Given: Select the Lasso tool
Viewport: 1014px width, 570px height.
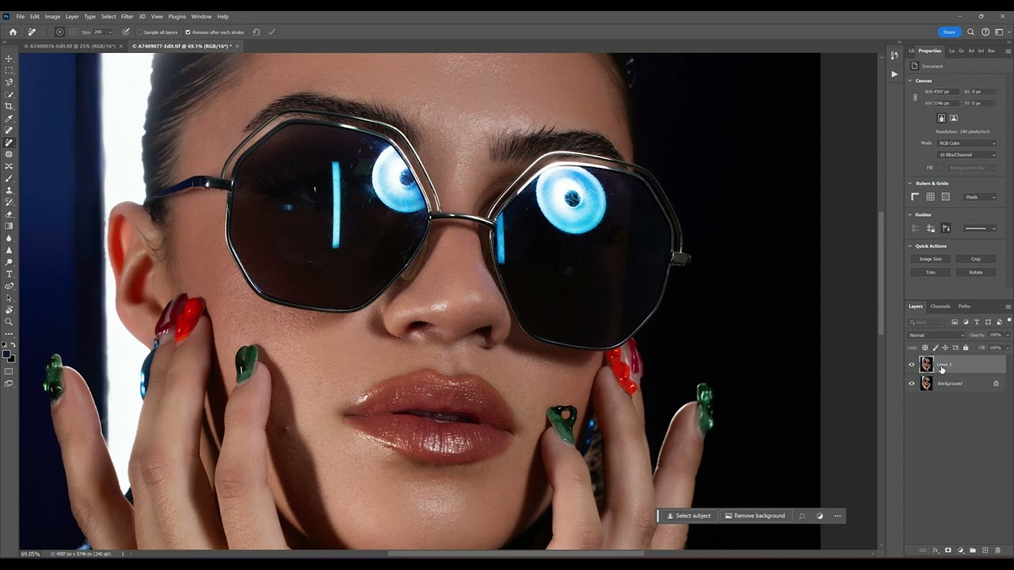Looking at the screenshot, I should point(10,82).
